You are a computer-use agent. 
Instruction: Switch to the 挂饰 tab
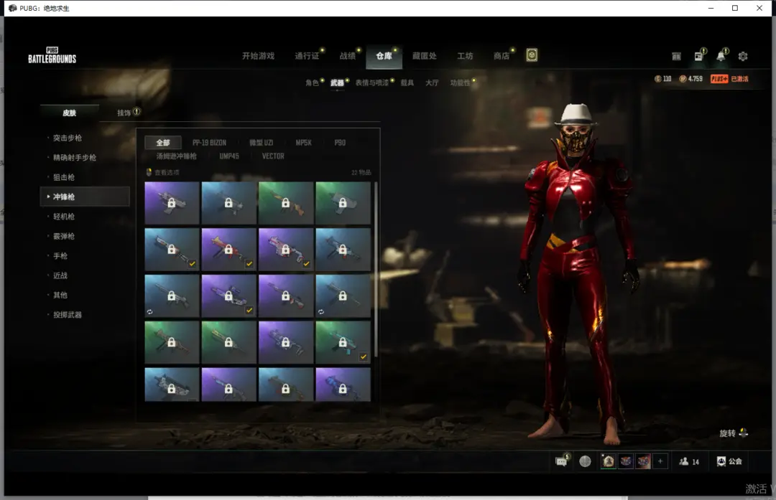tap(124, 113)
